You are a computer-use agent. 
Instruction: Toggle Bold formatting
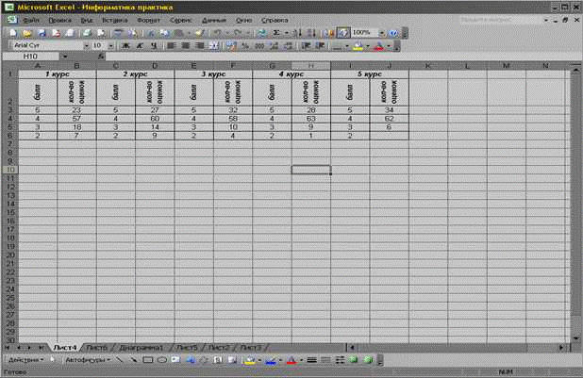[125, 45]
